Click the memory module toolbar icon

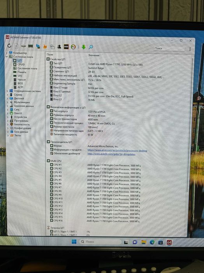31,46
